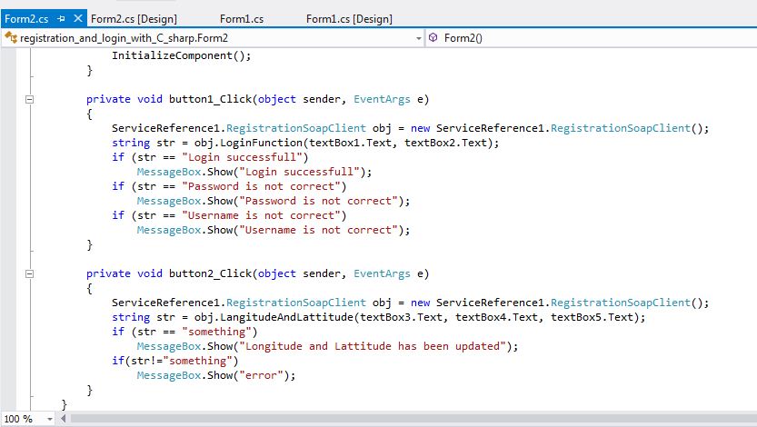This screenshot has height=427, width=757.
Task: Collapse the button2_Click method region
Action: coord(29,274)
